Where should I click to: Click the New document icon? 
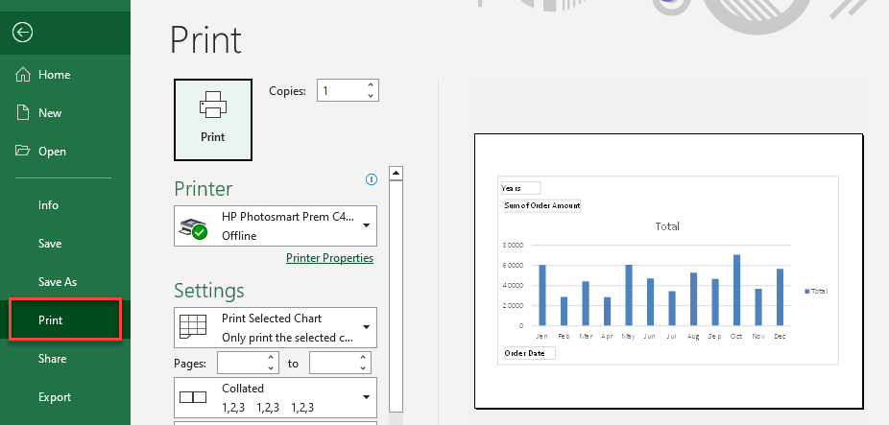coord(23,113)
